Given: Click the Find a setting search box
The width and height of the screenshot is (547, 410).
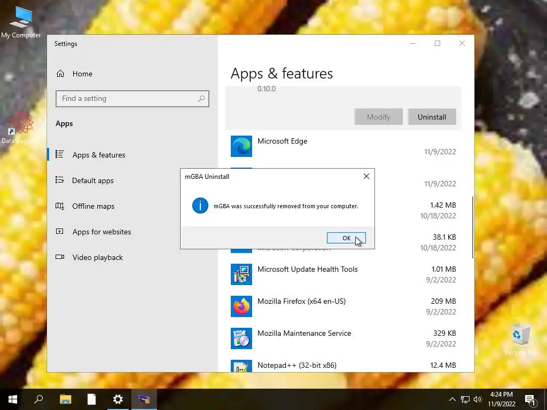Looking at the screenshot, I should 132,99.
